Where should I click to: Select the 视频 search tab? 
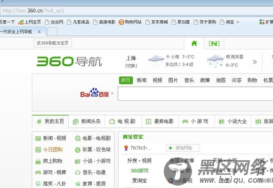(x=157, y=80)
